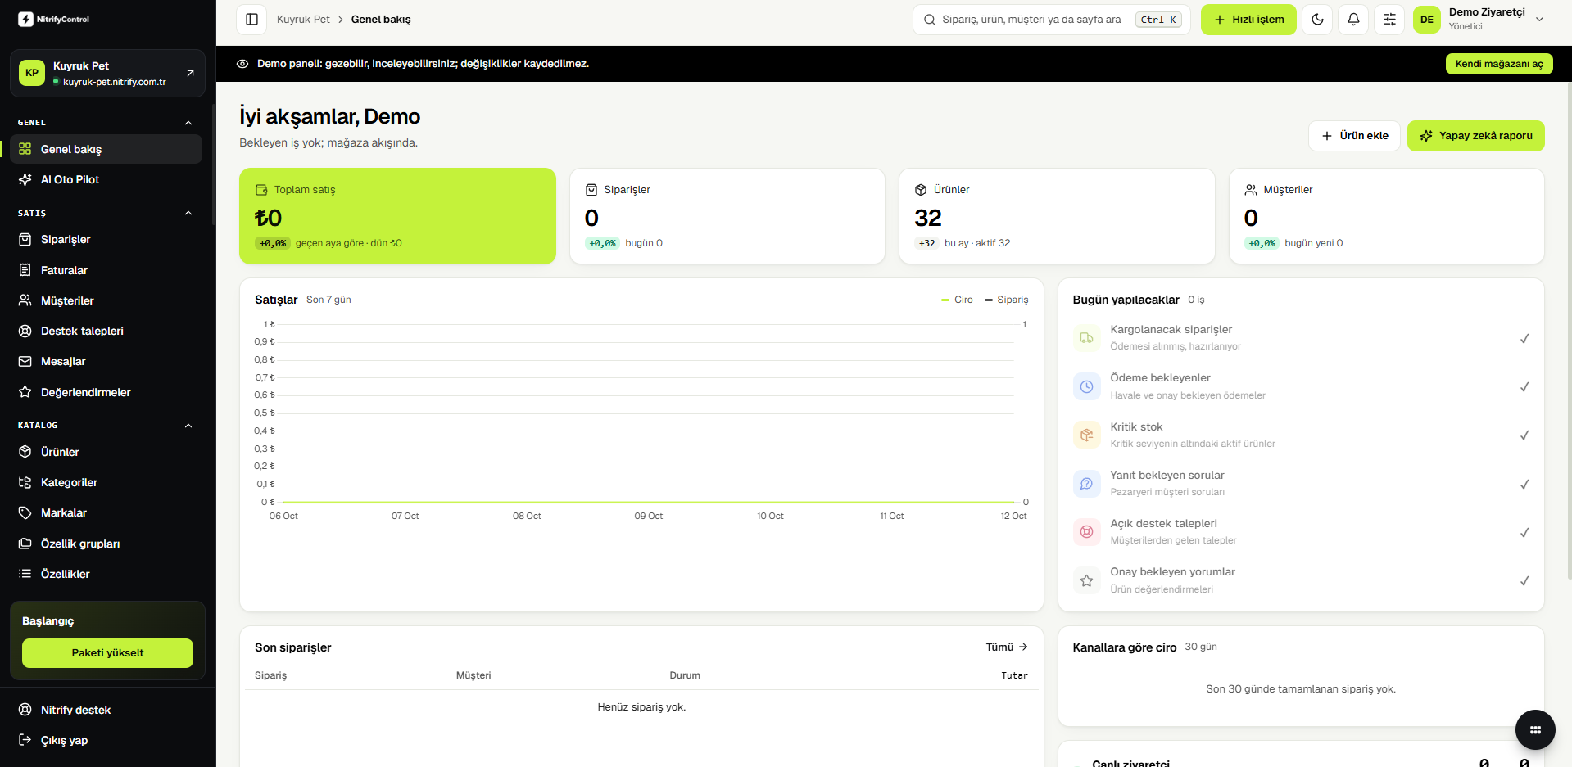The width and height of the screenshot is (1572, 767).
Task: Open store link arrow on Kuyruk Pet card
Action: 190,73
